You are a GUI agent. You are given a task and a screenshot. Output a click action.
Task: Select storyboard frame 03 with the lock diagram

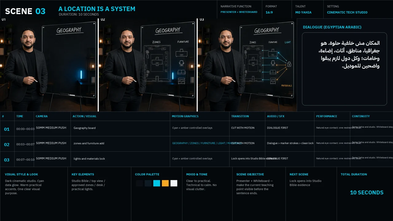point(247,65)
